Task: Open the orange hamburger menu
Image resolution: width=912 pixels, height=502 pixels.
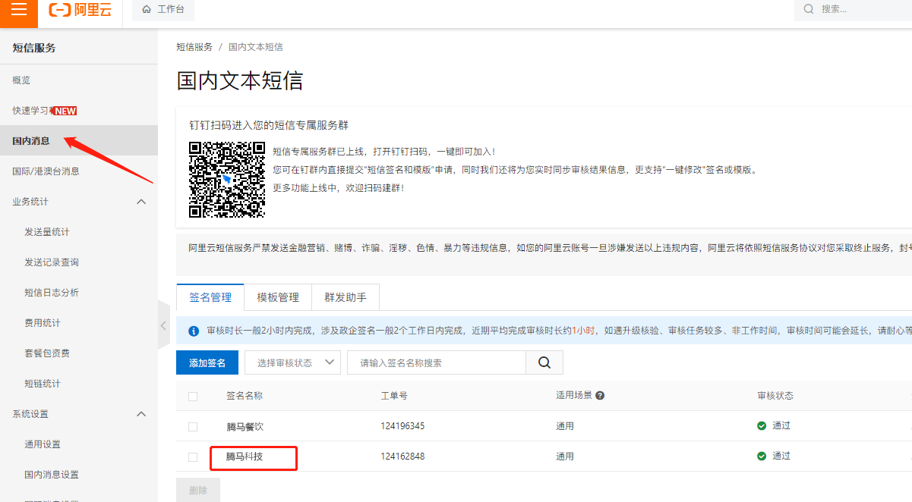Action: click(19, 10)
